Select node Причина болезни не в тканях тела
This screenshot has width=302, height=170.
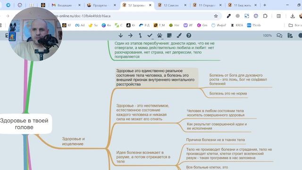coord(215,140)
